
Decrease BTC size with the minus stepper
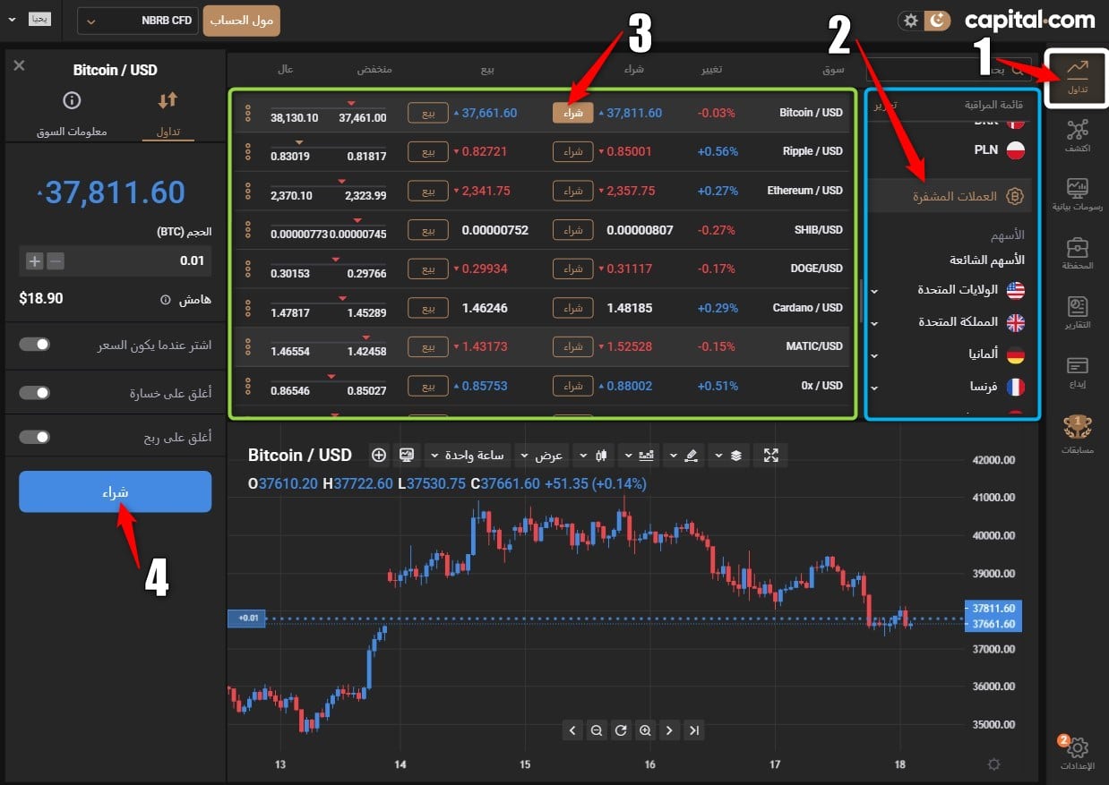pos(56,260)
